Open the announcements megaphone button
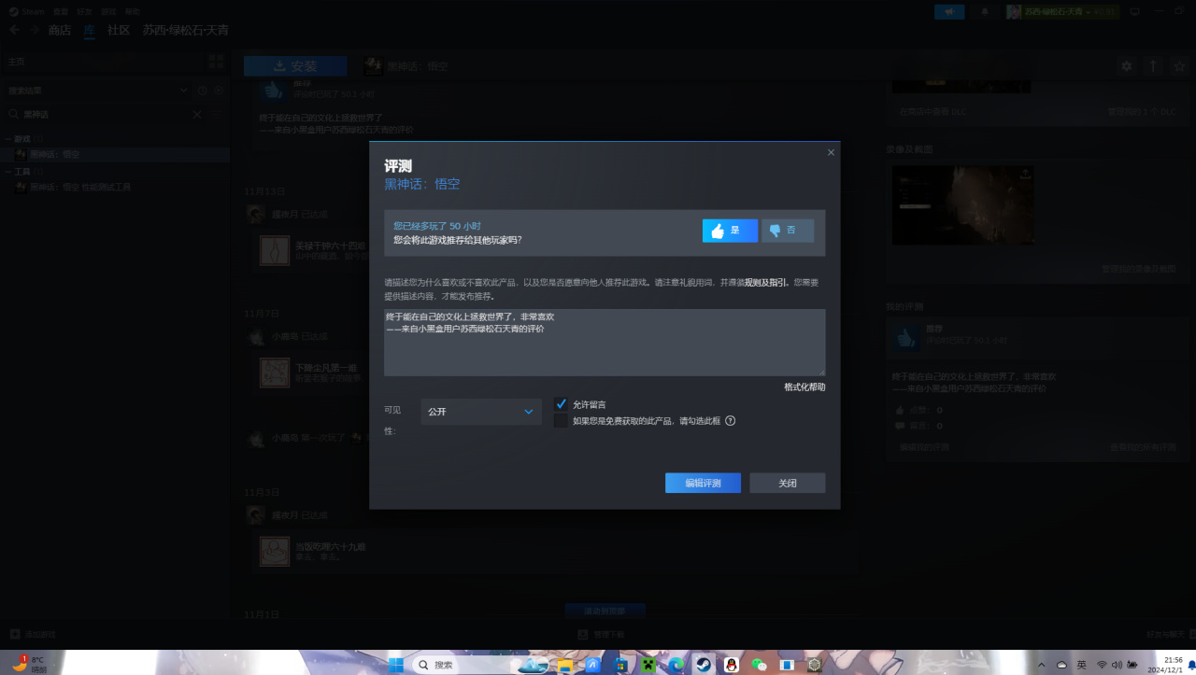1196x675 pixels. tap(949, 11)
